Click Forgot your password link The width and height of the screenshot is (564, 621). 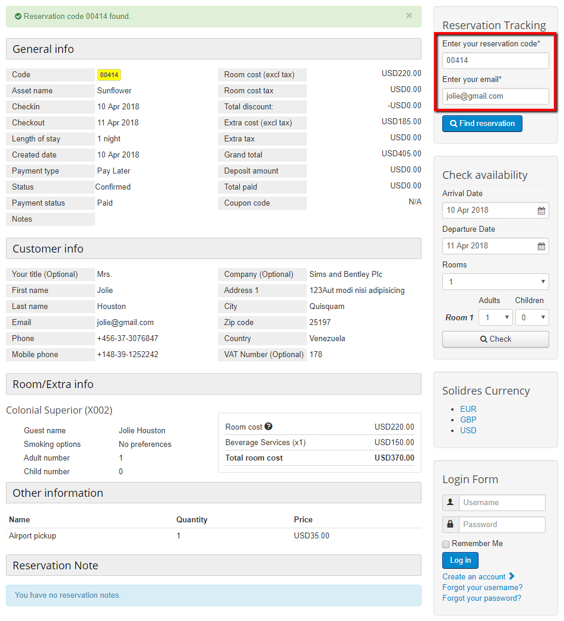[x=481, y=598]
